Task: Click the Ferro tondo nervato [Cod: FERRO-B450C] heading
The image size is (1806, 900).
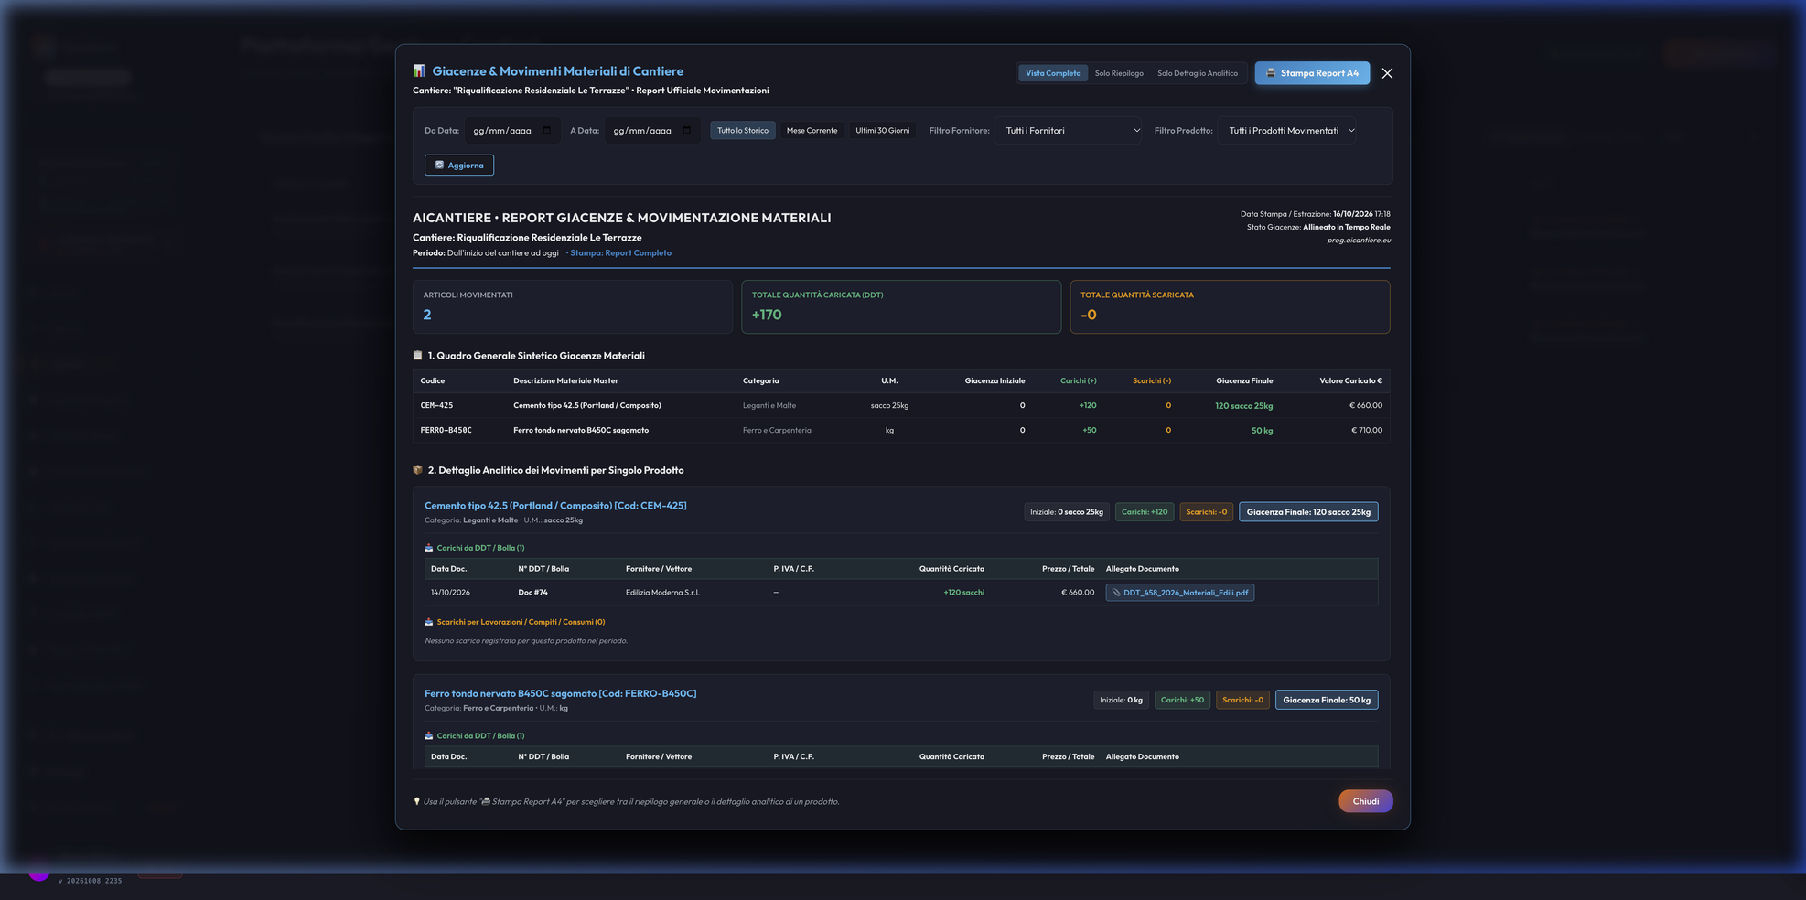Action: pos(560,693)
